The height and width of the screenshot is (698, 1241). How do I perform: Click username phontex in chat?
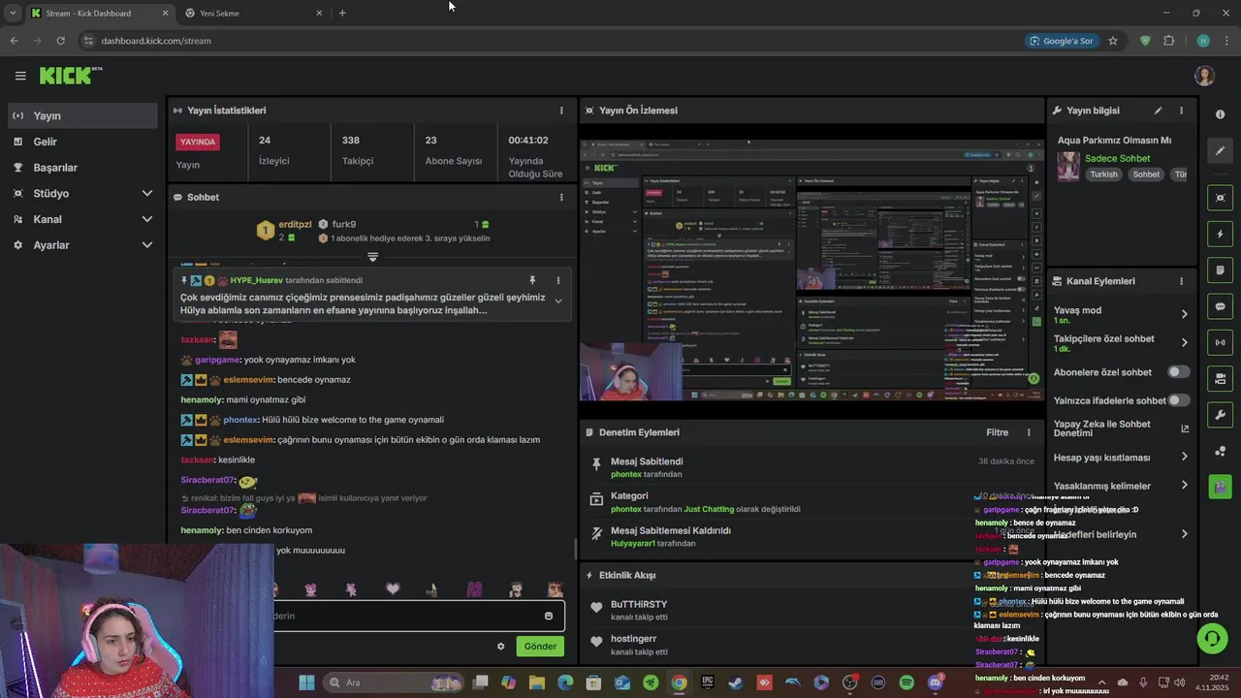click(x=240, y=420)
